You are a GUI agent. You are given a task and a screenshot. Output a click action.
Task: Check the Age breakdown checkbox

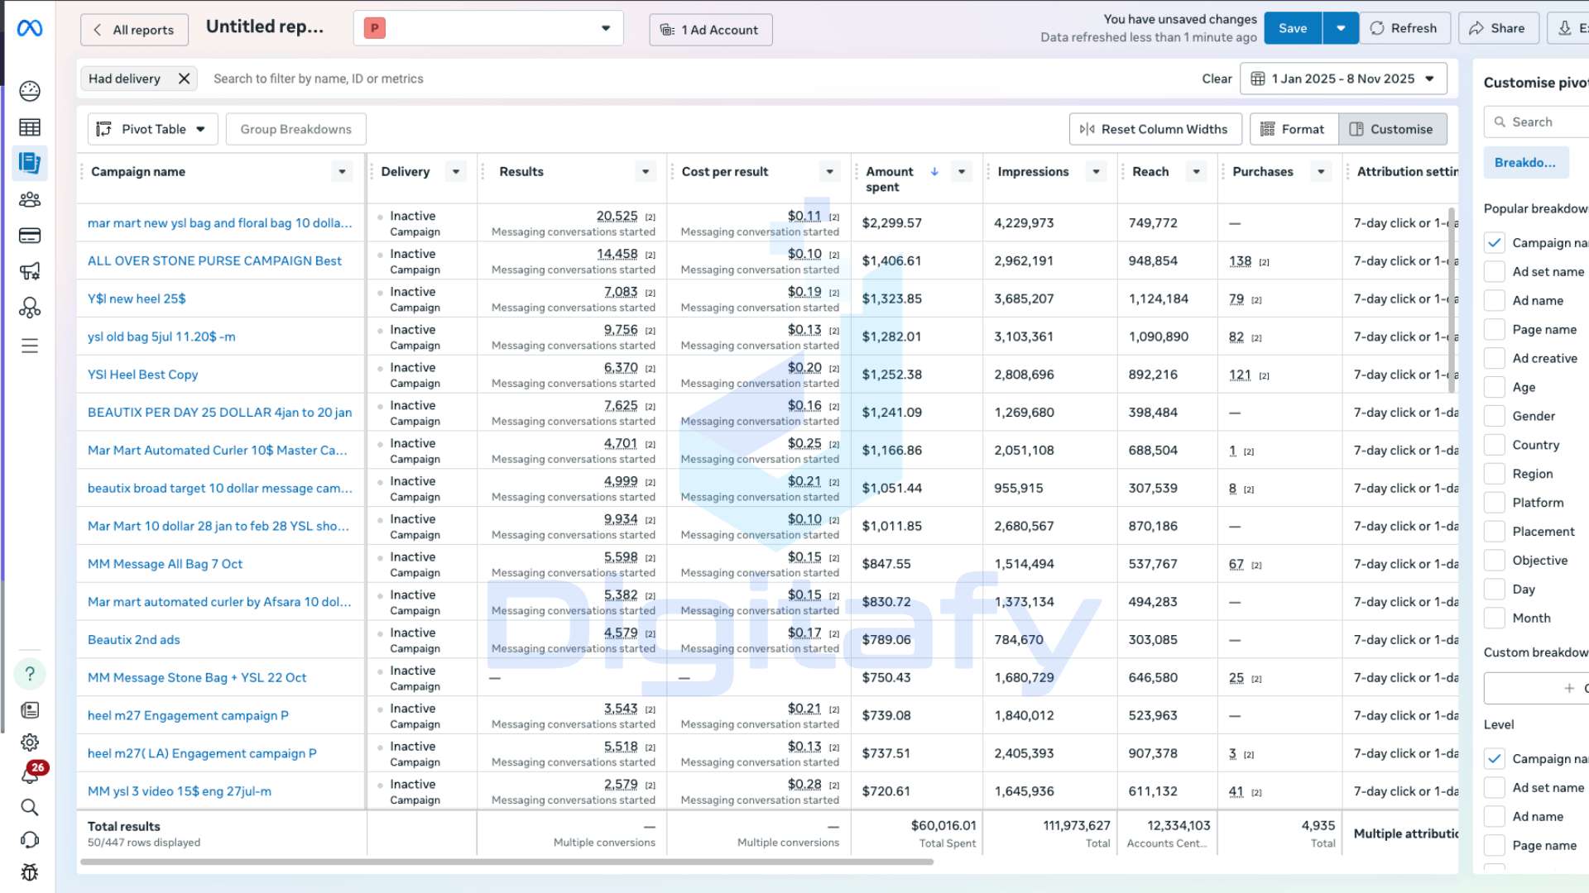coord(1494,387)
